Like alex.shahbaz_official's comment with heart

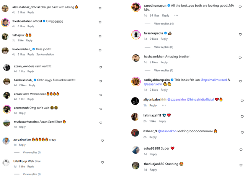click(x=100, y=8)
